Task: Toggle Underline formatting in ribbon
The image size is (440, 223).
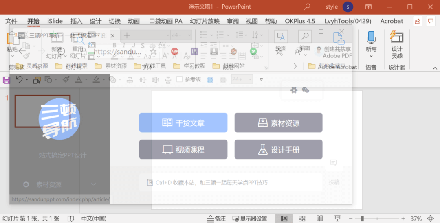Action: click(x=133, y=45)
